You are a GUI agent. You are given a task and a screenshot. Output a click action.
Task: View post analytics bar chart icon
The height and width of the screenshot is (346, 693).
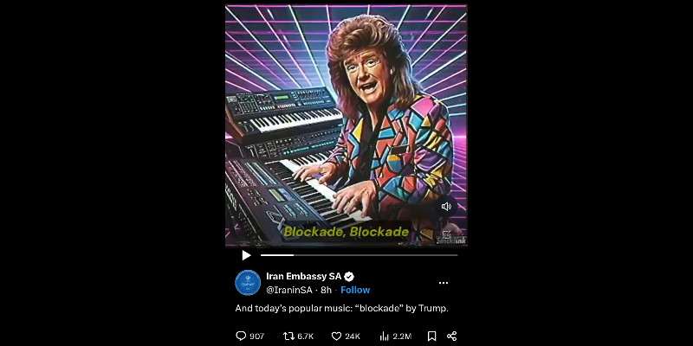pyautogui.click(x=385, y=336)
